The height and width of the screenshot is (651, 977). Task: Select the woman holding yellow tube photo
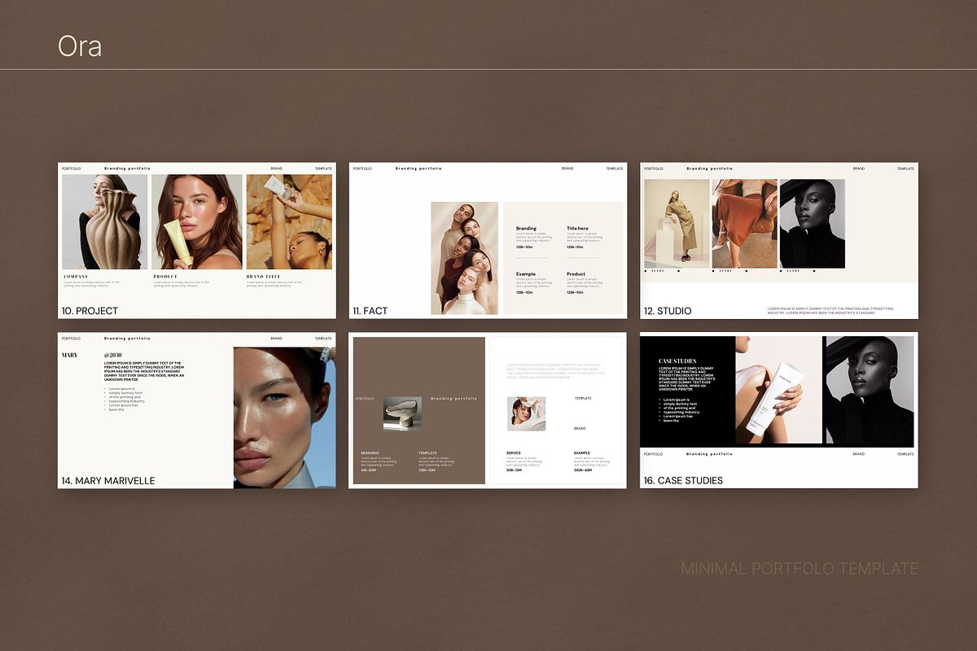tap(197, 222)
